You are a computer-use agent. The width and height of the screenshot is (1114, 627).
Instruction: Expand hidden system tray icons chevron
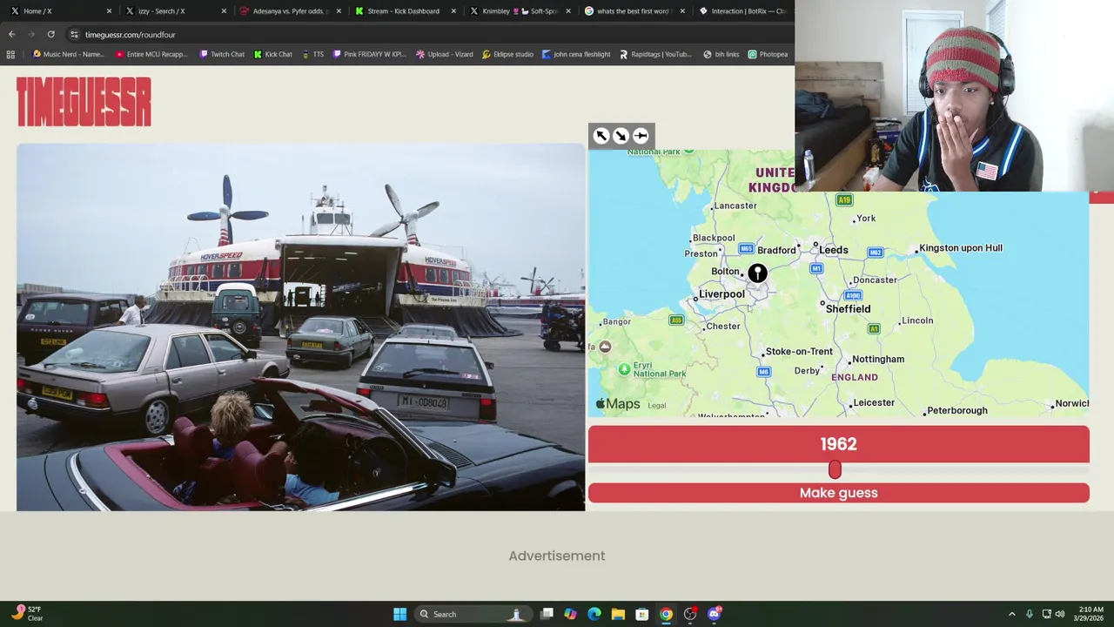pyautogui.click(x=1011, y=614)
